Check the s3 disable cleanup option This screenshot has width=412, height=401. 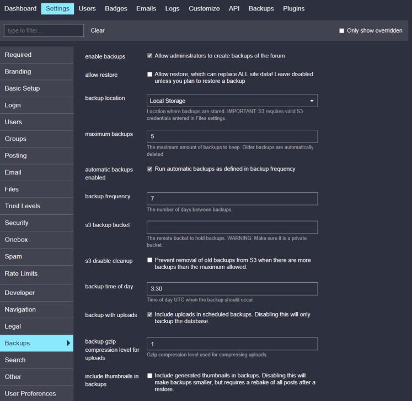click(150, 260)
